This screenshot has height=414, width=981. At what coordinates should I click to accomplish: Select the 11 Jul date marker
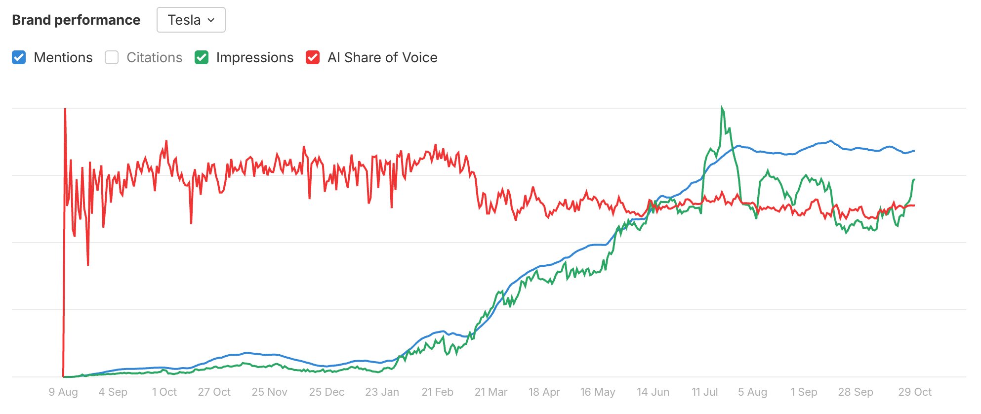(x=704, y=392)
